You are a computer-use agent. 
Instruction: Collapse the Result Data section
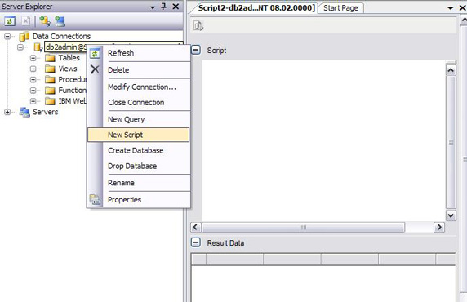pyautogui.click(x=196, y=242)
